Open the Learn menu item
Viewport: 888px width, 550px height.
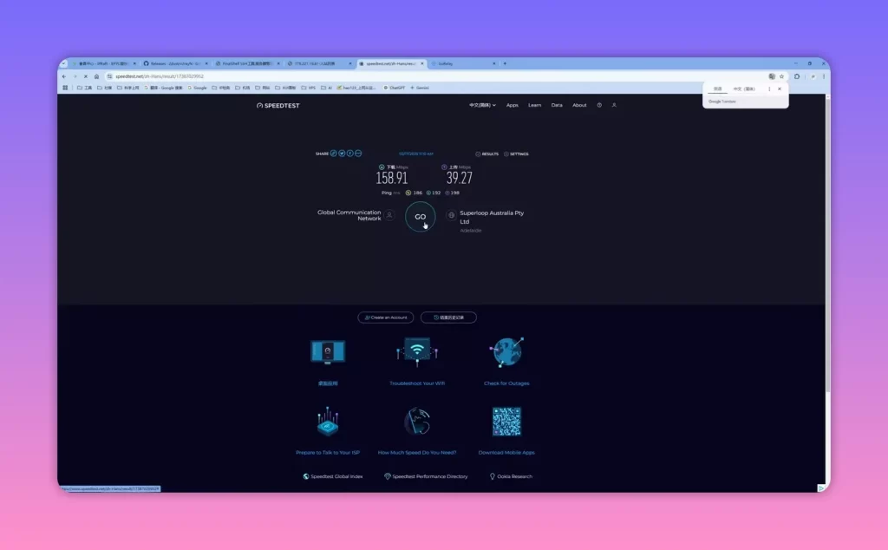click(534, 105)
